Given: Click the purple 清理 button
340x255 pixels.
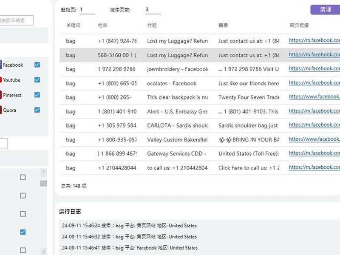Looking at the screenshot, I should [x=325, y=9].
